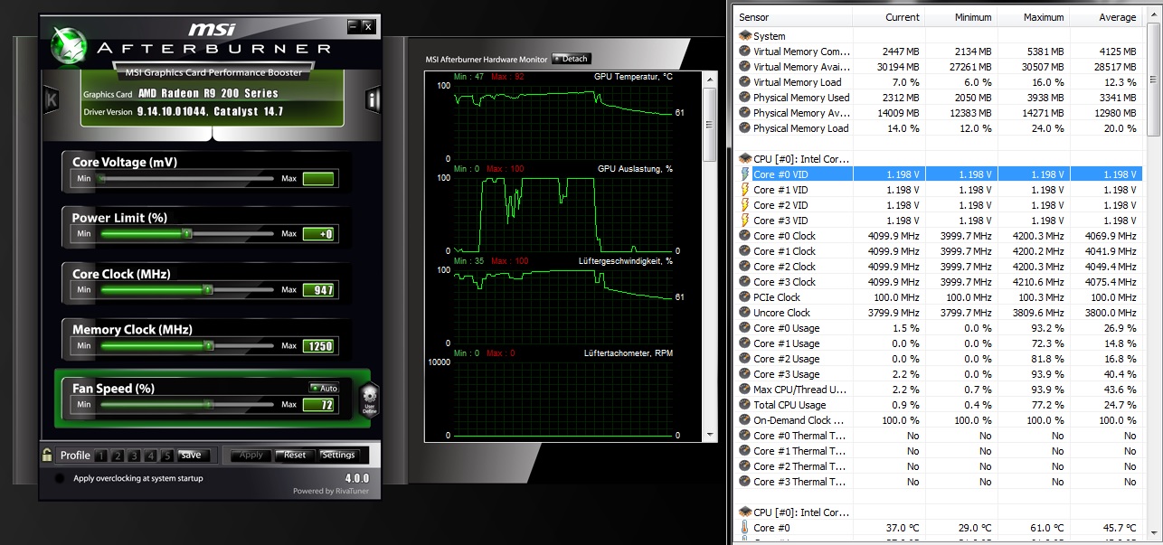Sort by the Minimum column header
Image resolution: width=1163 pixels, height=545 pixels.
click(x=960, y=17)
